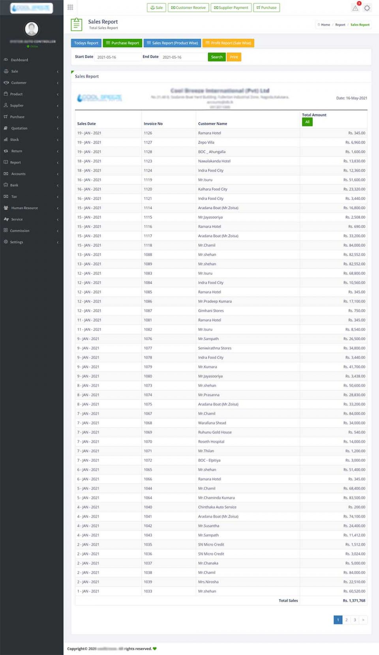Click the Purchase cart shortcut in top bar
Screen dimensions: 379x655
266,8
